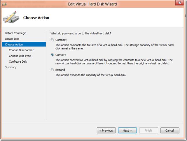Open the Locate Disk step

pyautogui.click(x=12, y=39)
